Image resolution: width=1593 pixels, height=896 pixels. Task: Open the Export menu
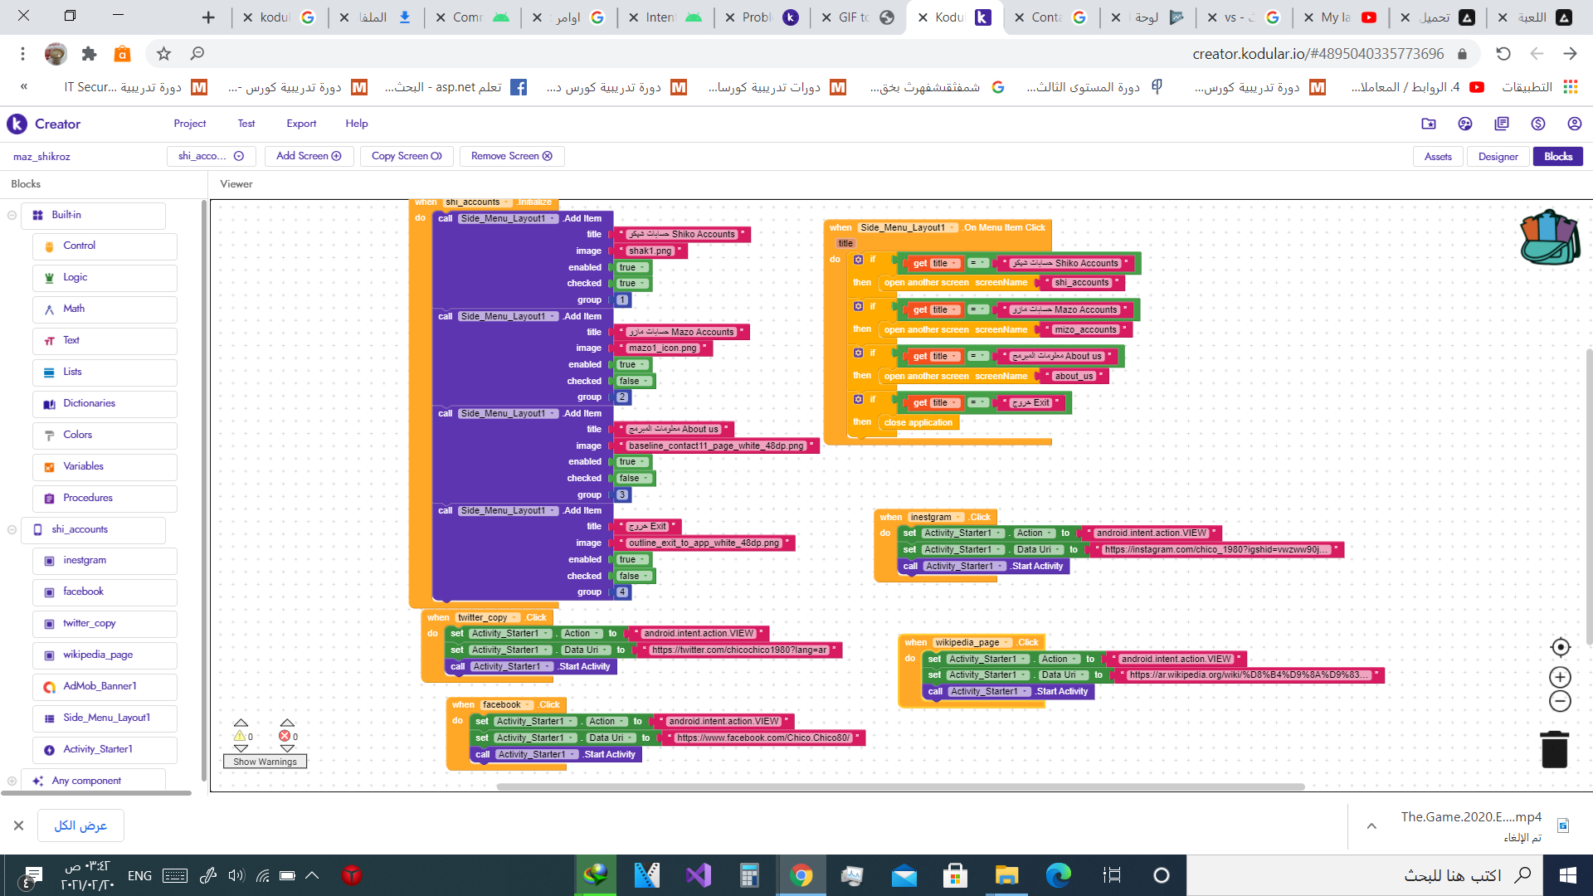coord(301,124)
